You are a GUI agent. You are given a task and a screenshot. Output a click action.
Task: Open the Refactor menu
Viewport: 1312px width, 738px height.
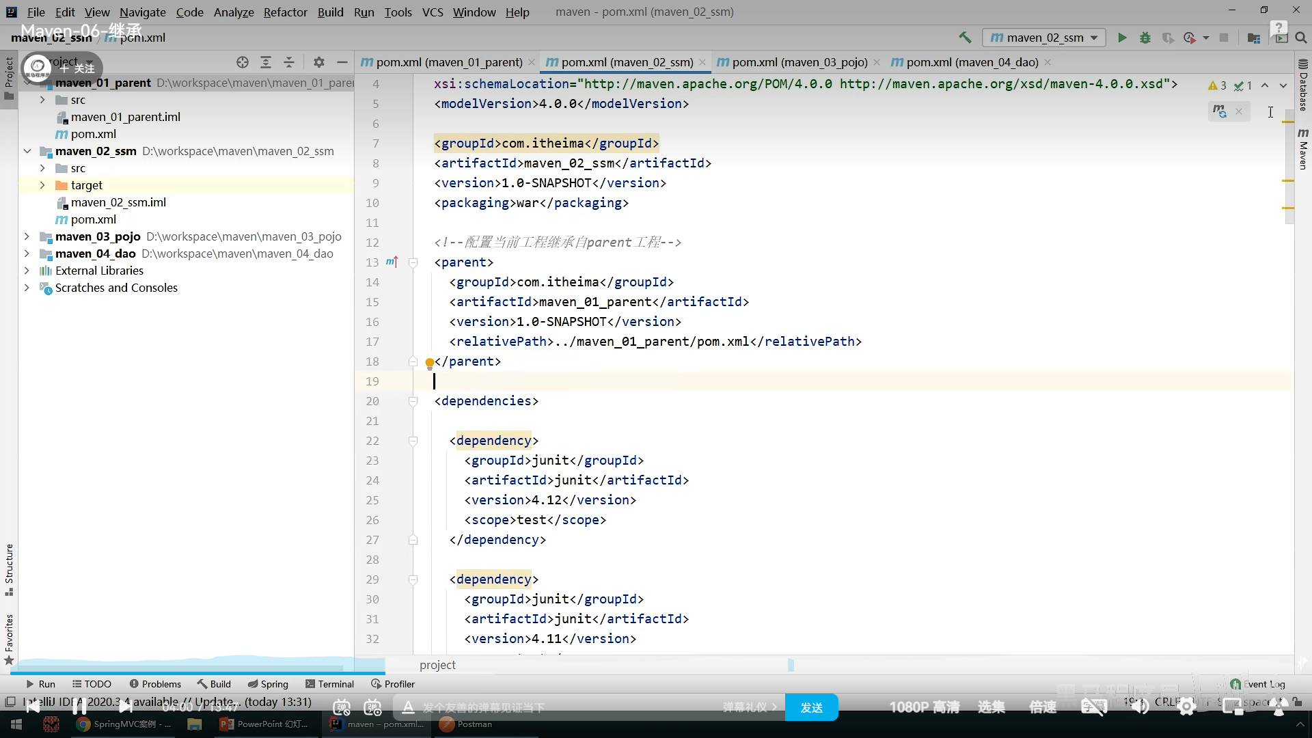(285, 12)
